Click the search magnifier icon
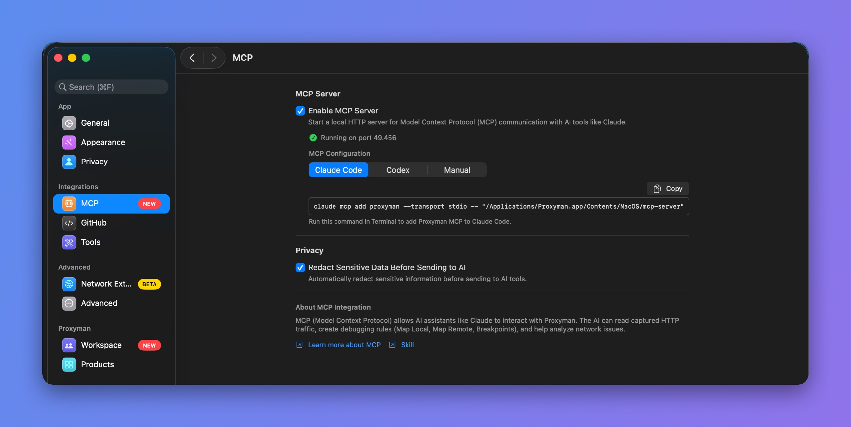The height and width of the screenshot is (427, 851). pyautogui.click(x=63, y=87)
